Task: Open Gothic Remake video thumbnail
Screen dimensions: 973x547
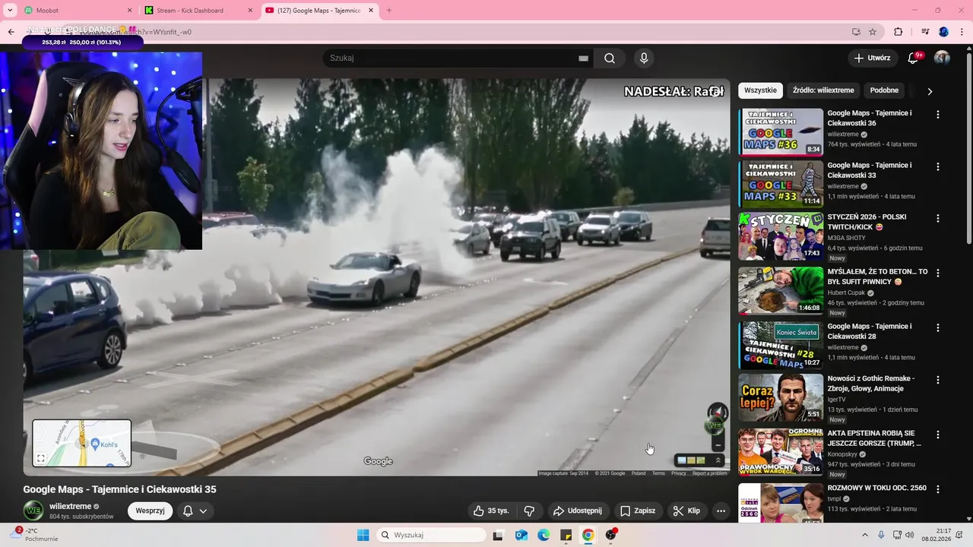Action: 781,397
